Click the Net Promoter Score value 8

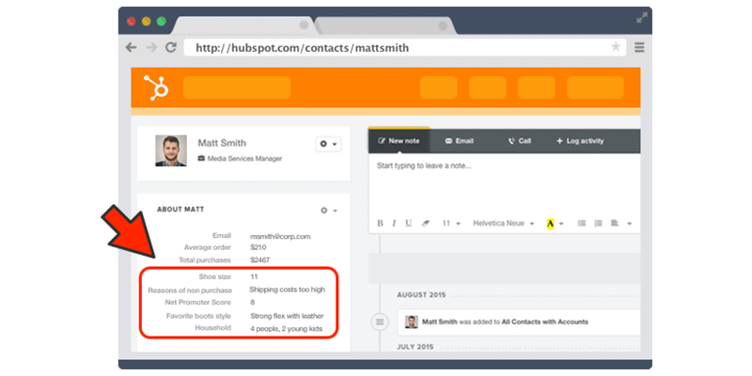point(253,302)
